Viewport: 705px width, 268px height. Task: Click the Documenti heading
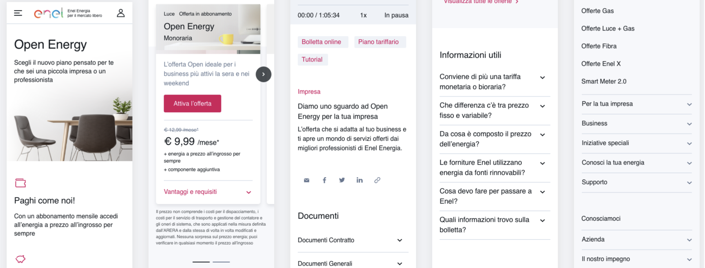coord(318,216)
